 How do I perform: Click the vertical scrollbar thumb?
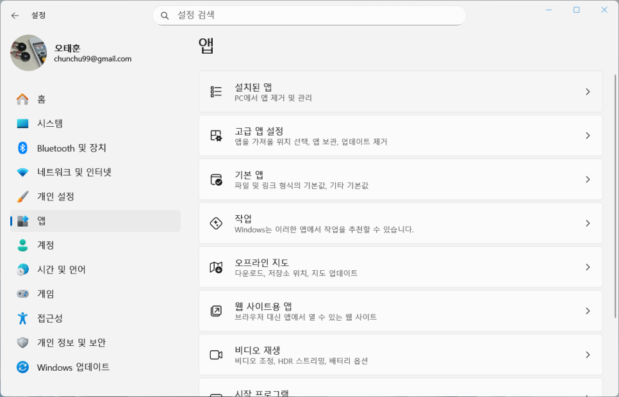click(x=615, y=196)
